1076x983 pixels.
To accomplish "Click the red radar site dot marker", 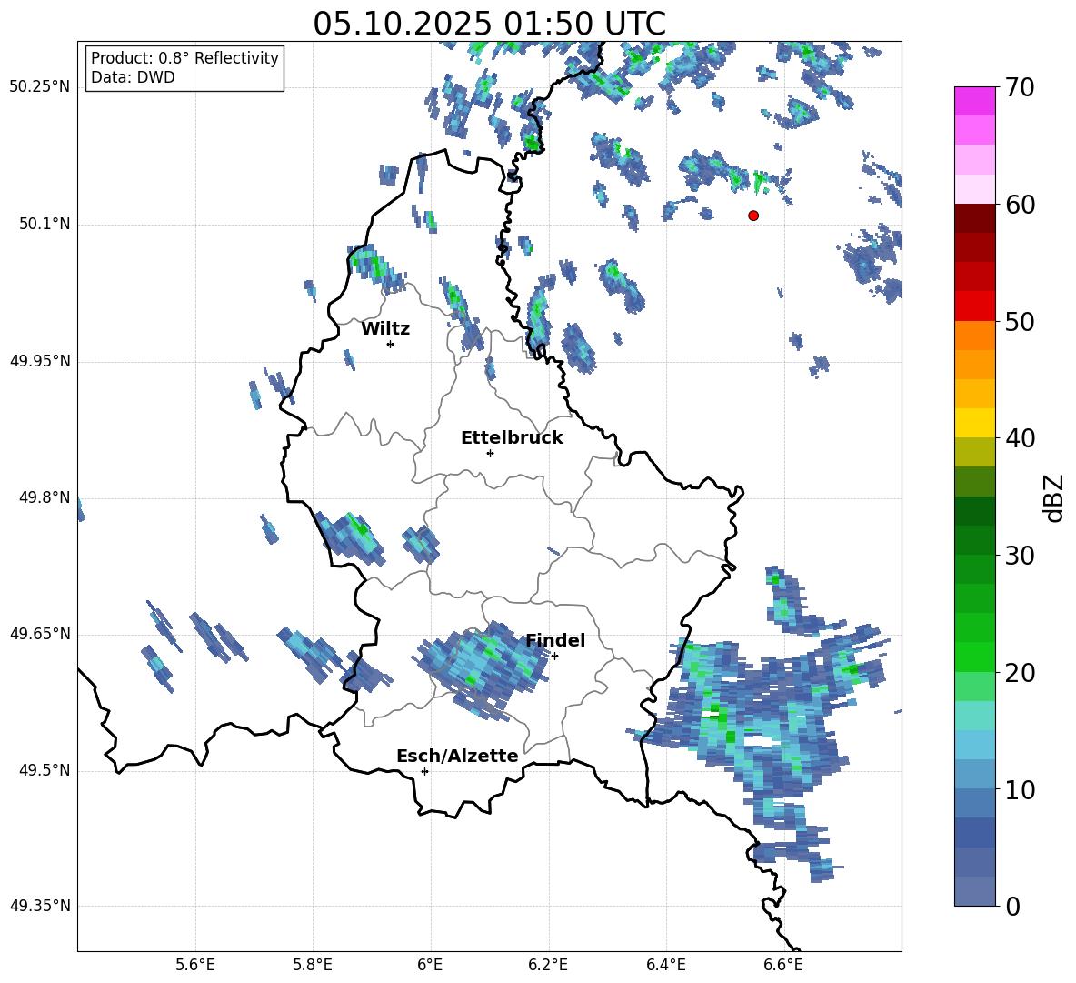I will pyautogui.click(x=753, y=216).
